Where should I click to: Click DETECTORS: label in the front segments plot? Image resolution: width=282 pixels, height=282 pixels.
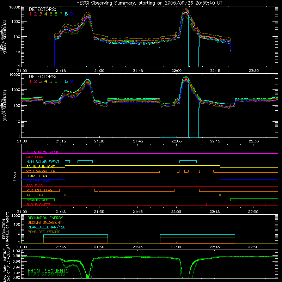click(x=42, y=9)
